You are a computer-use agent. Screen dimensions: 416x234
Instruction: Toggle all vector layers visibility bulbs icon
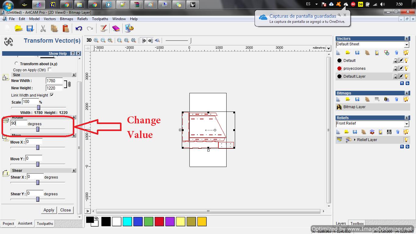406,53
